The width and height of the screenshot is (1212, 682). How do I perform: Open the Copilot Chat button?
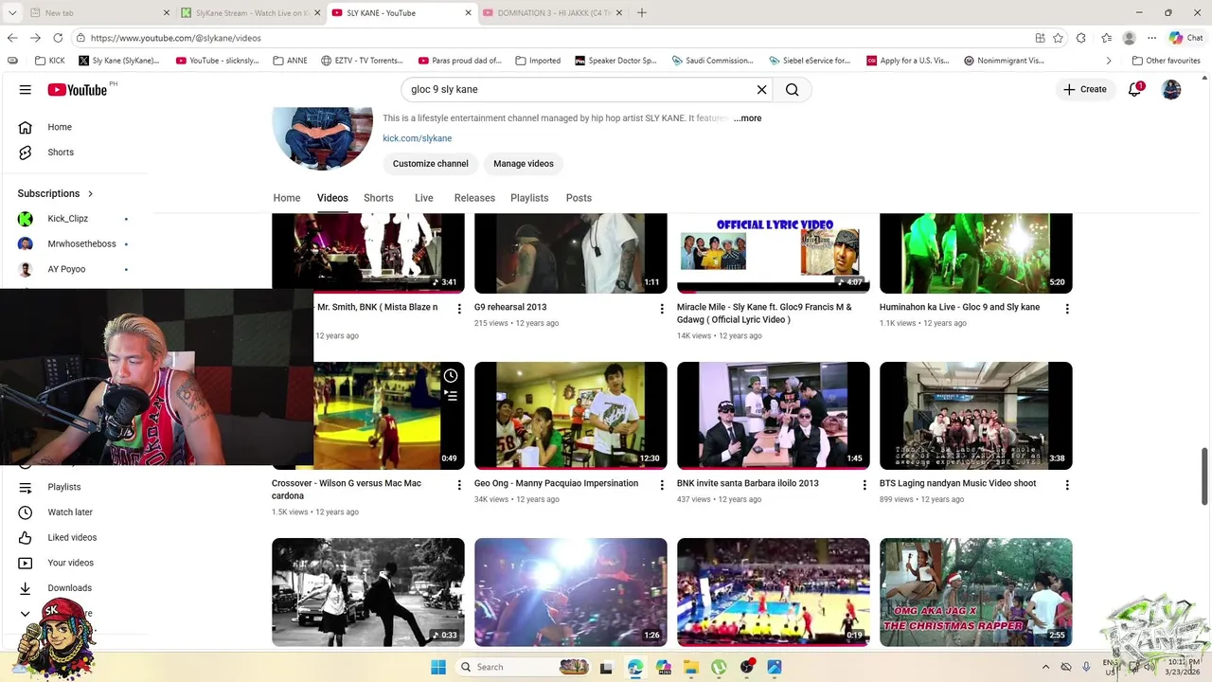[x=1186, y=38]
